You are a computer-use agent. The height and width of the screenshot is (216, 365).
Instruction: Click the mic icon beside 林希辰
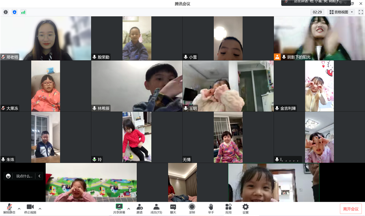click(x=94, y=108)
